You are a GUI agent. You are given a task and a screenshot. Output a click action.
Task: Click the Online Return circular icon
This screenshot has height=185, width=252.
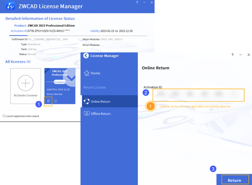(x=87, y=102)
